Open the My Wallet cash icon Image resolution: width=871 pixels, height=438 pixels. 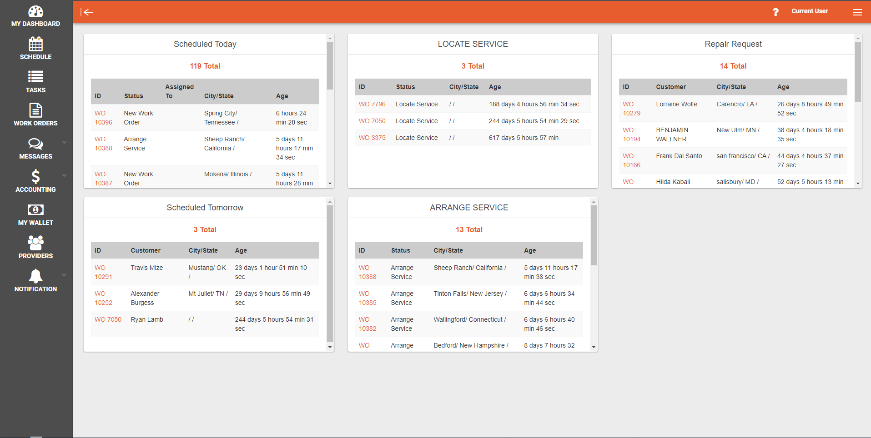(35, 210)
